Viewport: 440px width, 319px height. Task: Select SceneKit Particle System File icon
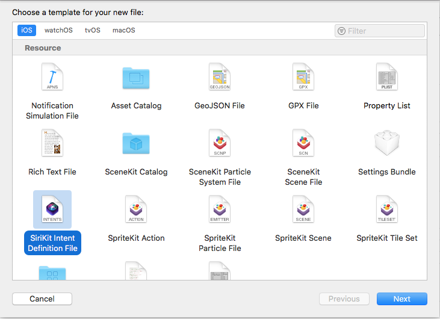[x=220, y=144]
